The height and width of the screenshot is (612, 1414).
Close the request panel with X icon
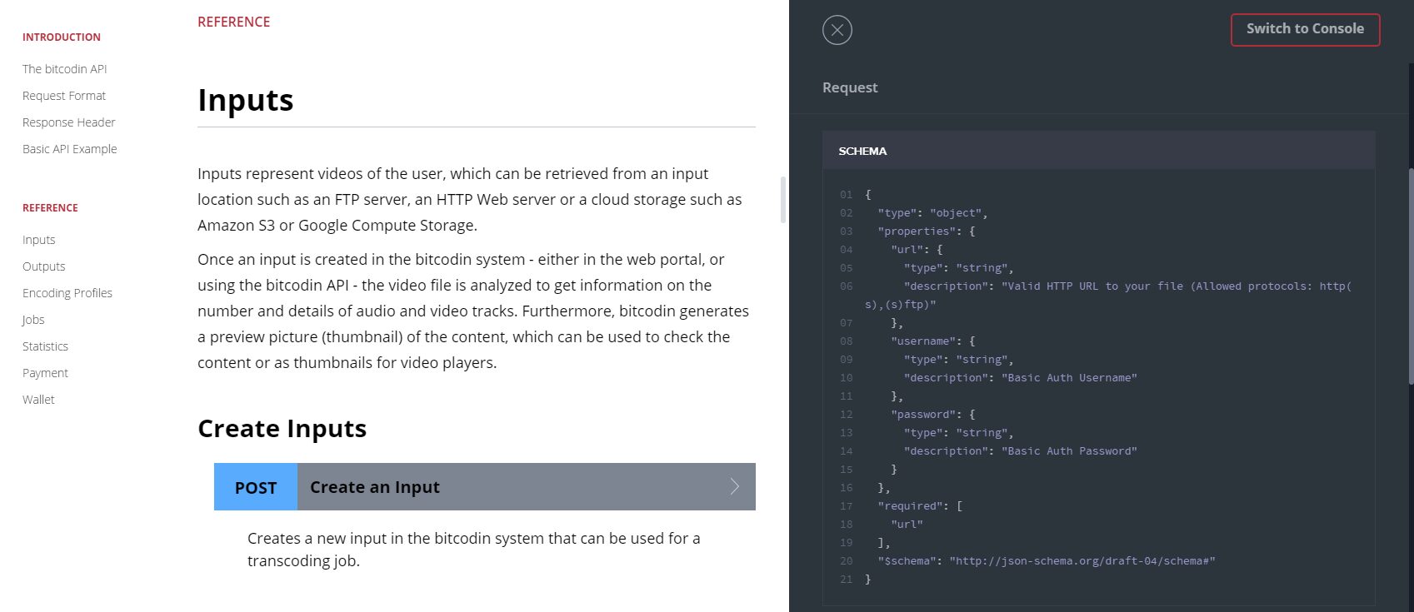pos(837,30)
